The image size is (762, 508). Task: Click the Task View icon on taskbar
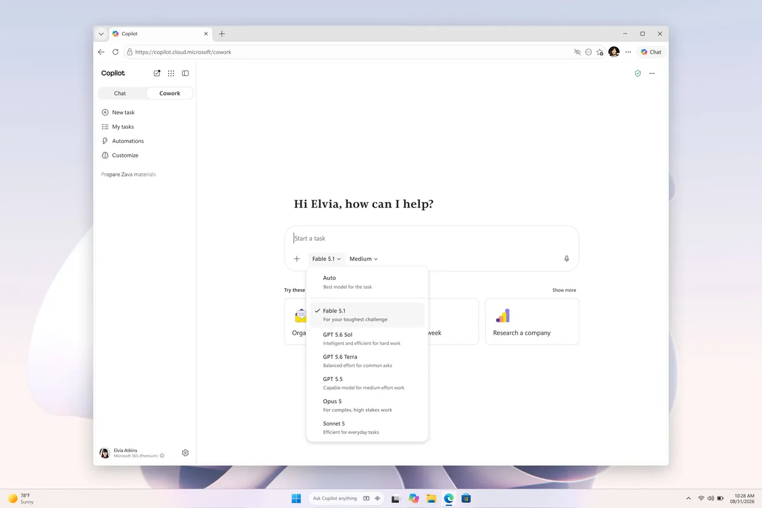396,498
